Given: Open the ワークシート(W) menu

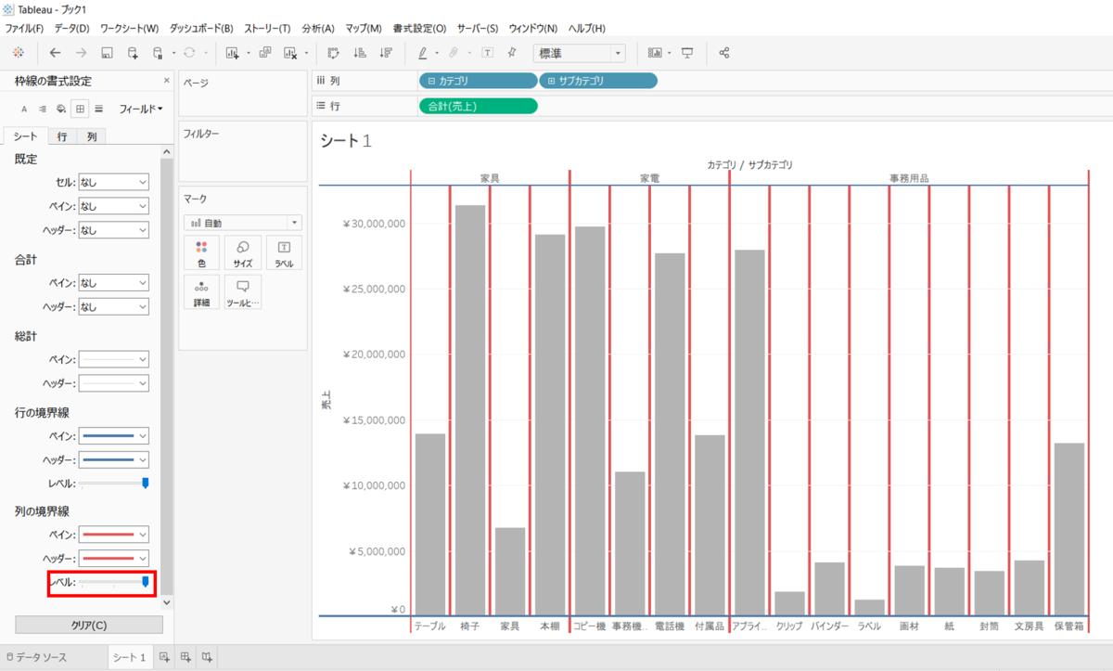Looking at the screenshot, I should coord(129,28).
